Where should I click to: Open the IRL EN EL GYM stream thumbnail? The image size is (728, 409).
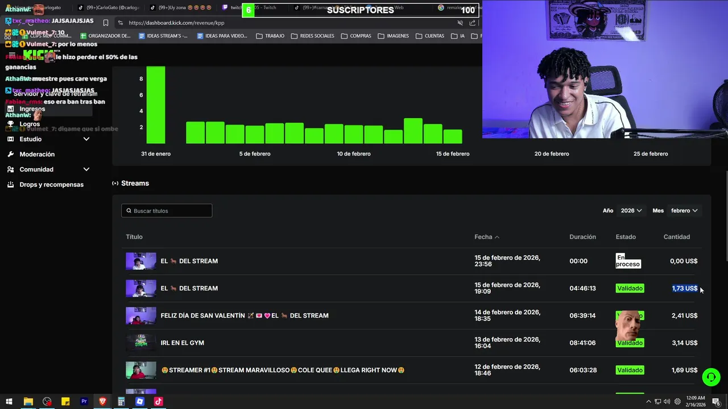(141, 343)
